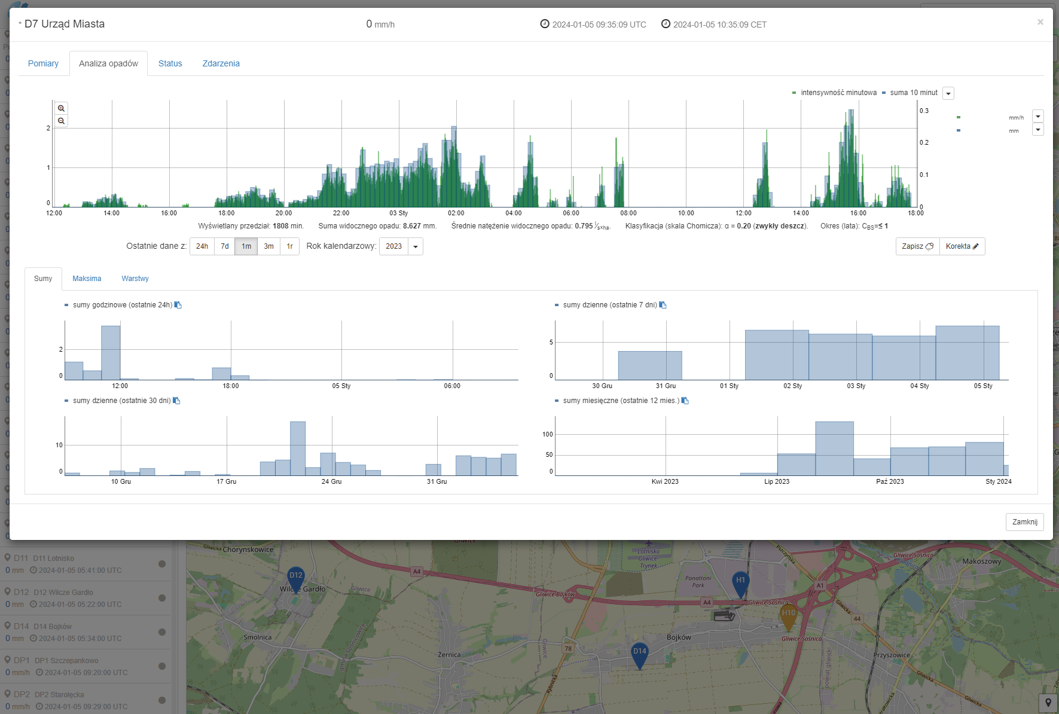
Task: Open the chart legend dropdown arrow
Action: 948,94
